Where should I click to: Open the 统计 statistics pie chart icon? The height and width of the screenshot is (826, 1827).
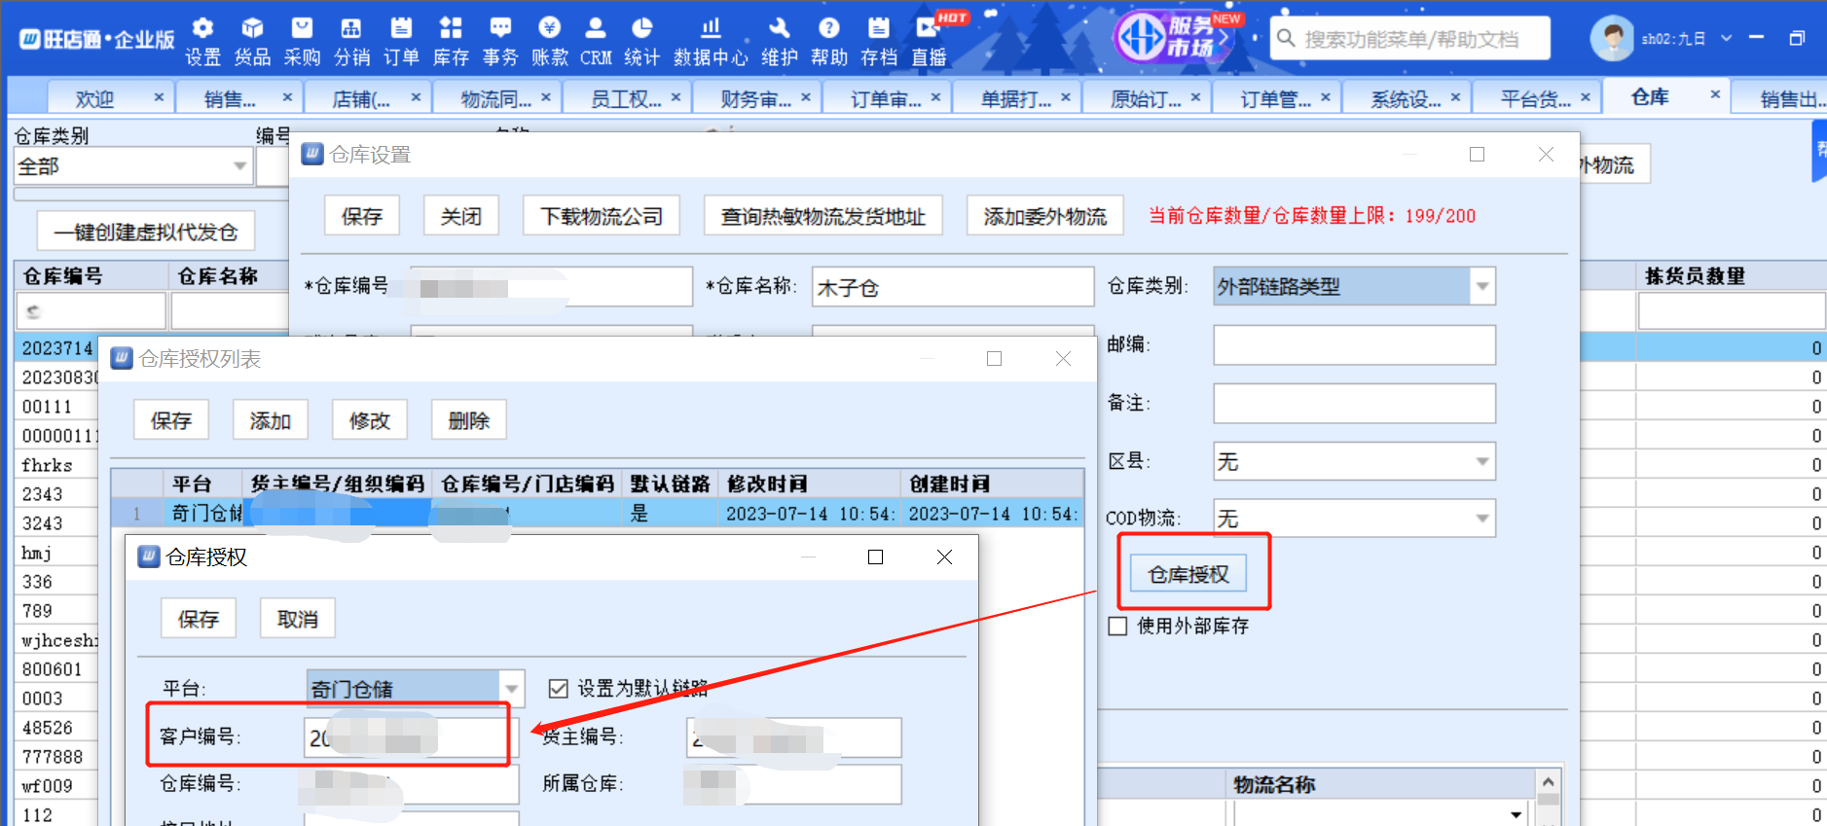click(x=641, y=41)
